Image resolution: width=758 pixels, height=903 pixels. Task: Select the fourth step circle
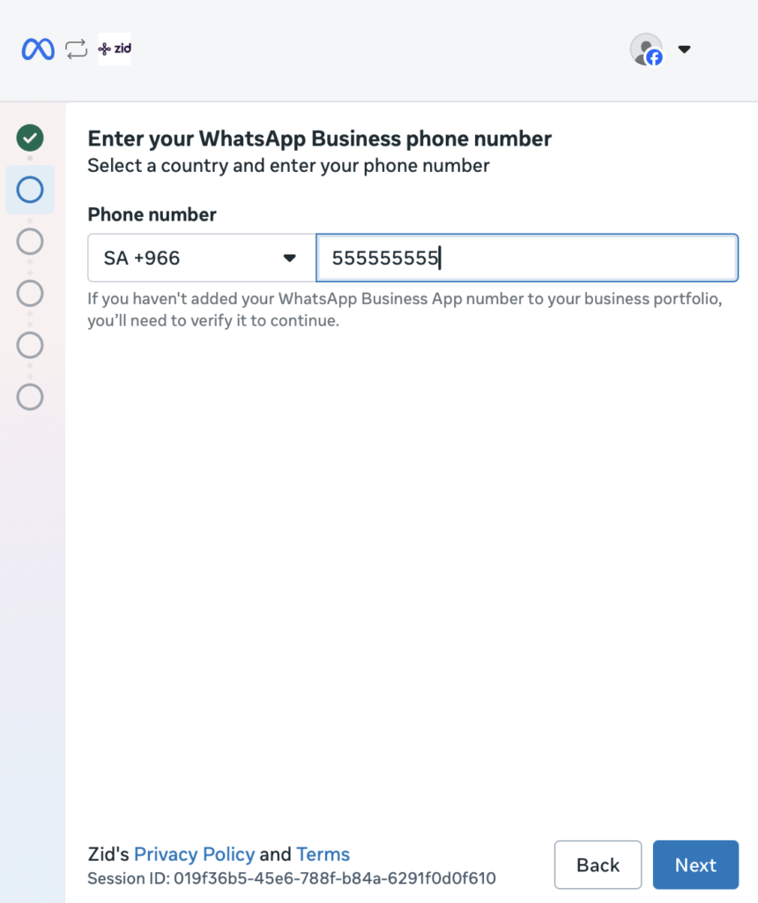(30, 293)
